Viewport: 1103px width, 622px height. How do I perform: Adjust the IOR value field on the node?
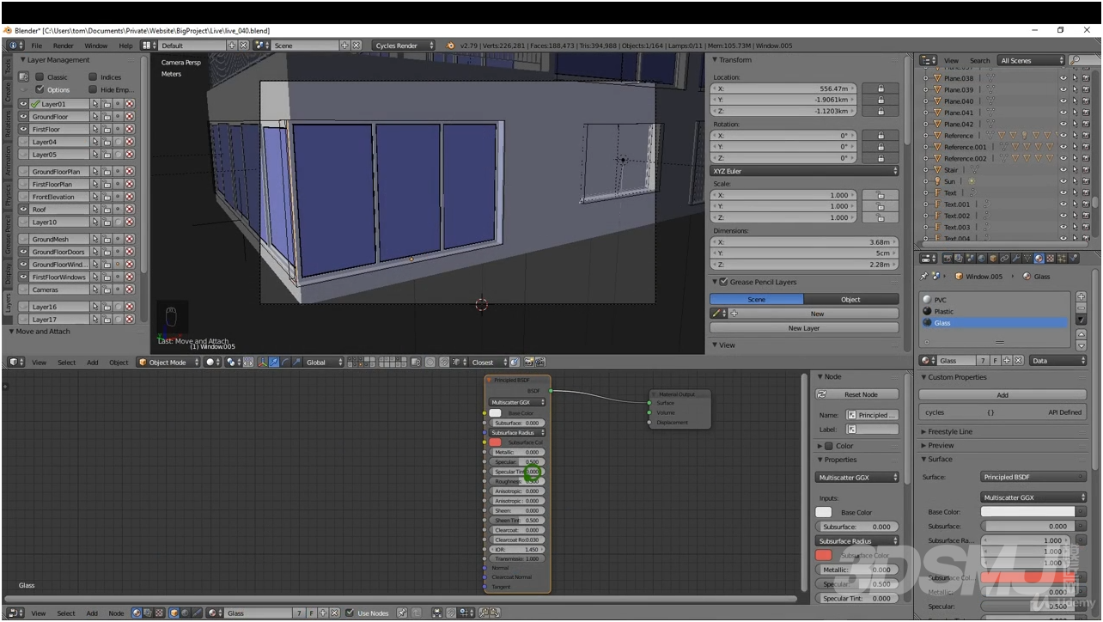pyautogui.click(x=515, y=549)
